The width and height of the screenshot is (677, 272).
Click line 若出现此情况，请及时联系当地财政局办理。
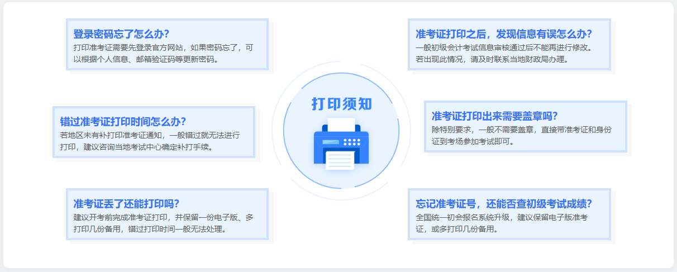click(x=492, y=59)
